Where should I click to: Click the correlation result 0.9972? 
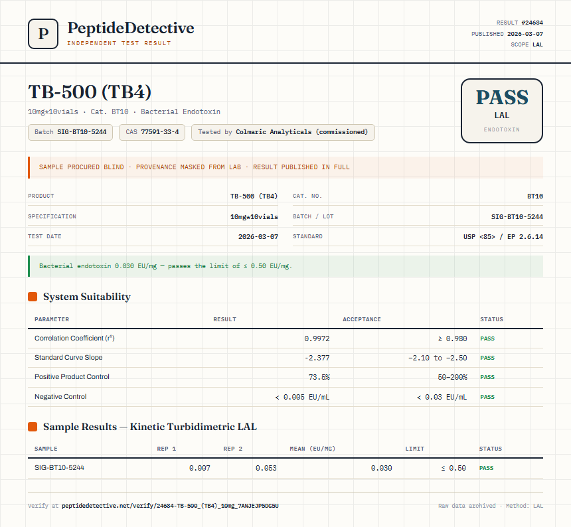point(317,339)
